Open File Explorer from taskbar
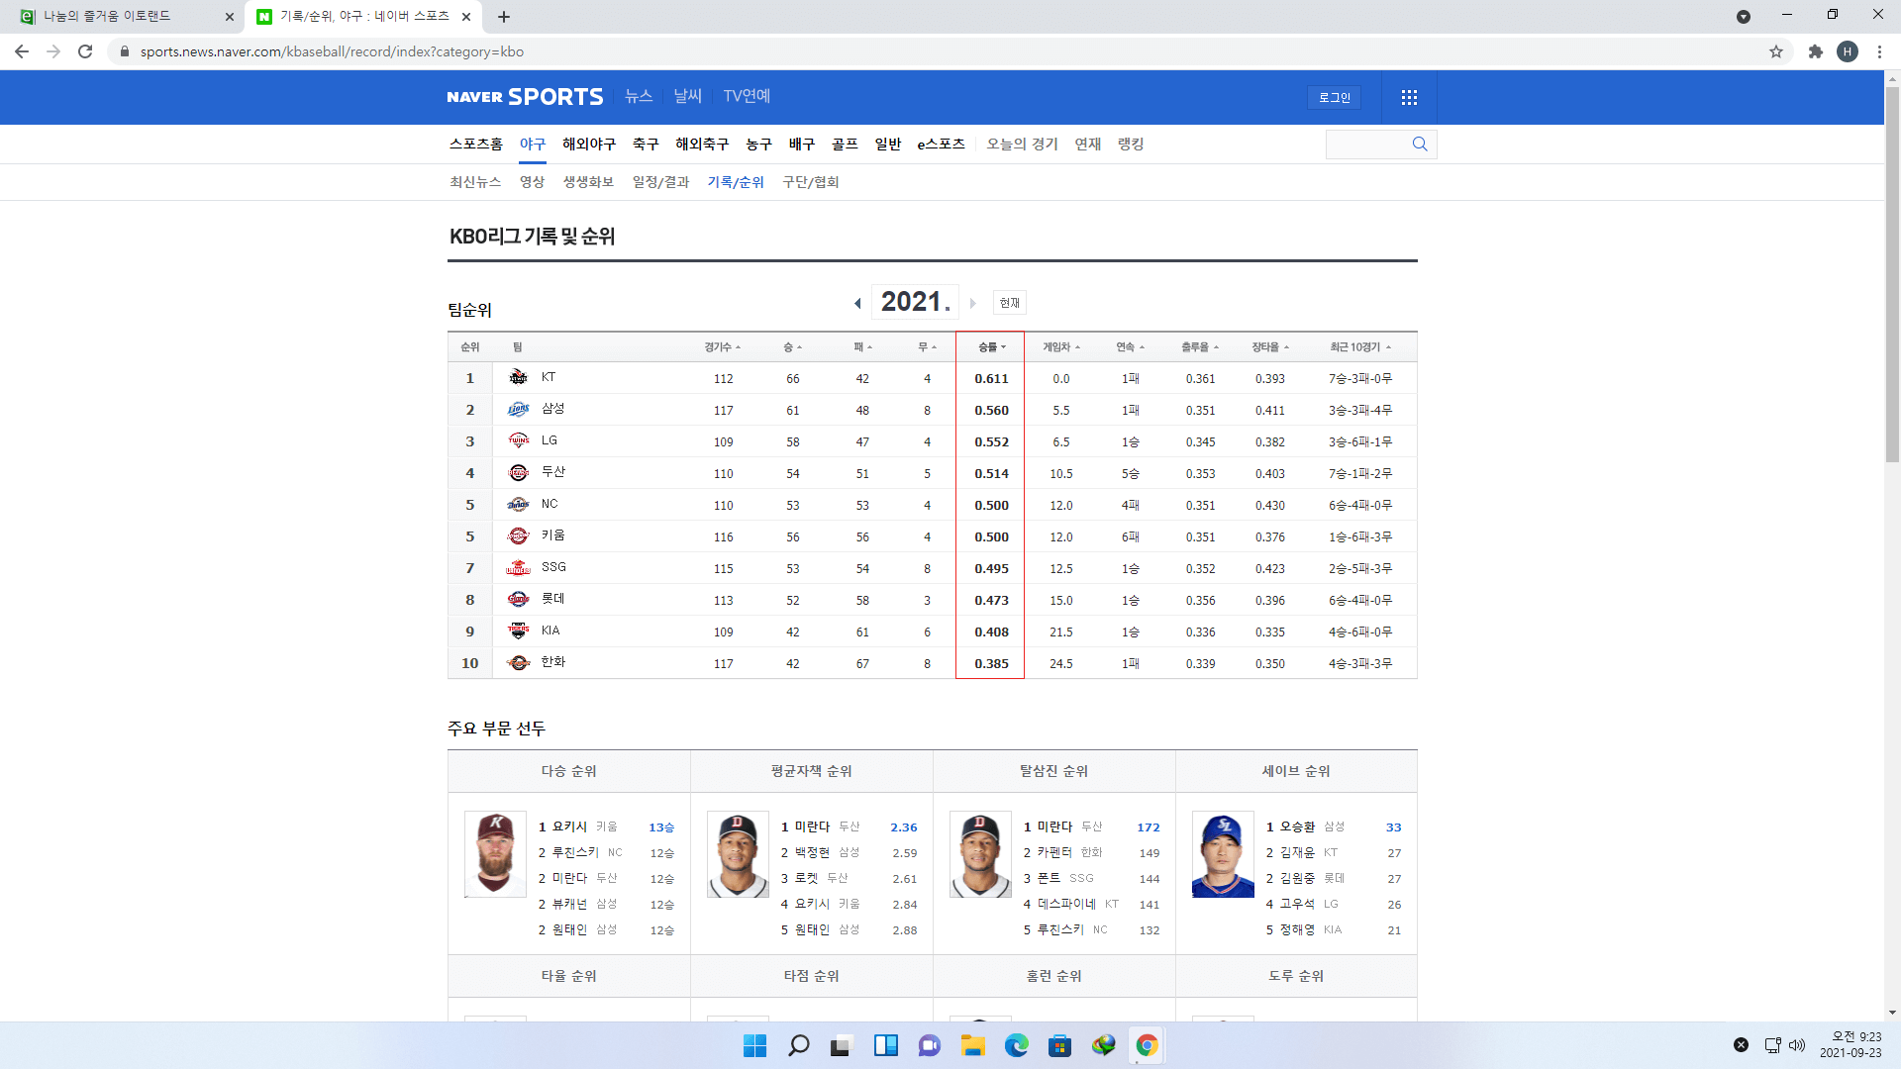Image resolution: width=1901 pixels, height=1069 pixels. (972, 1045)
